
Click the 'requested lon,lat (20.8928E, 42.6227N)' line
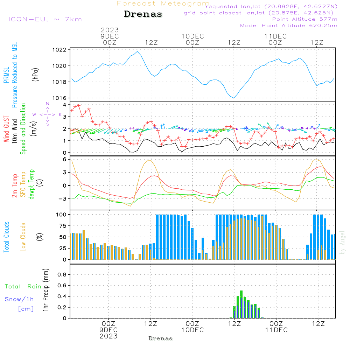tap(272, 6)
